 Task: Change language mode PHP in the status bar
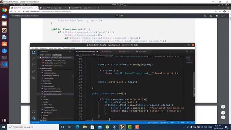point(183,123)
